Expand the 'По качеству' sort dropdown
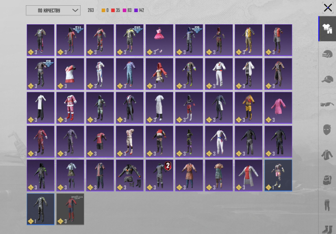 point(53,10)
